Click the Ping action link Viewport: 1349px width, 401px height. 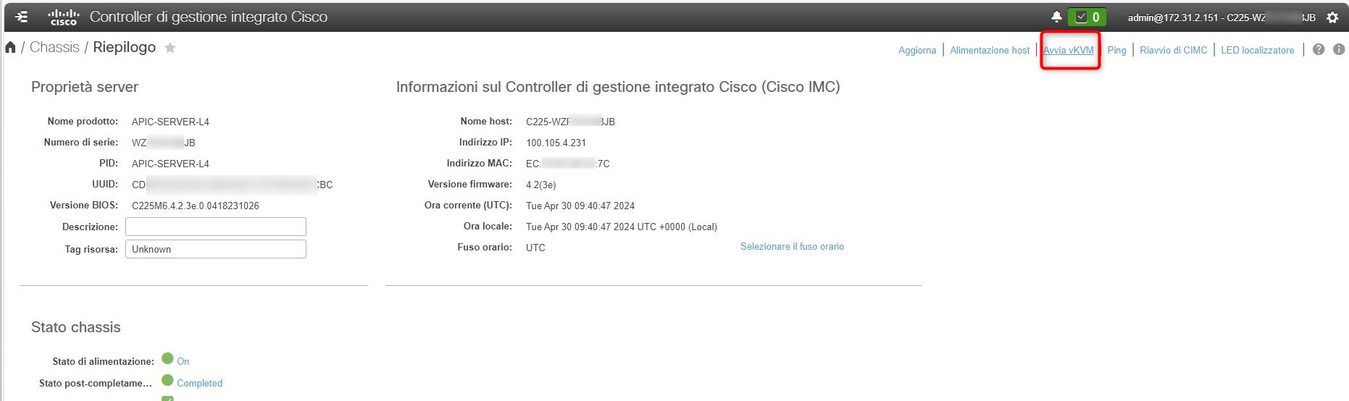pos(1116,50)
